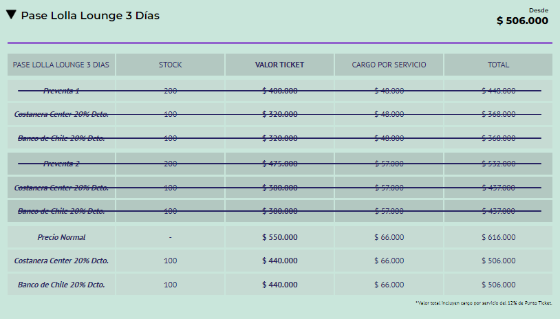Image resolution: width=560 pixels, height=319 pixels.
Task: Select the STOCK column header
Action: (x=170, y=65)
